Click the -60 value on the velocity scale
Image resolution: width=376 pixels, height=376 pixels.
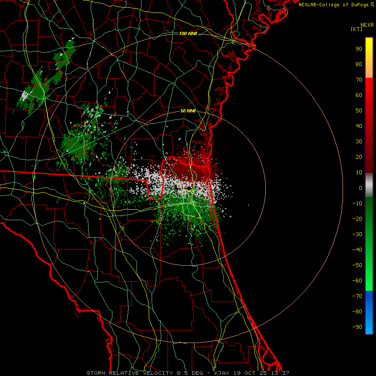coord(357,281)
